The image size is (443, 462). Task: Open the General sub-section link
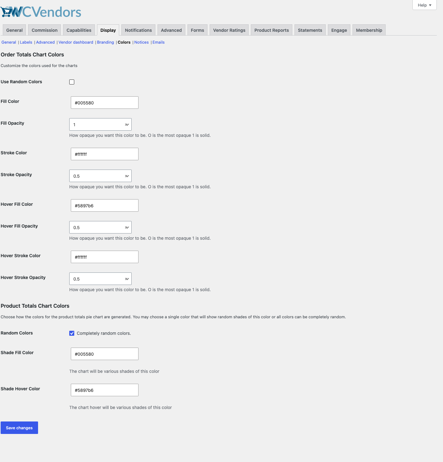click(x=9, y=42)
